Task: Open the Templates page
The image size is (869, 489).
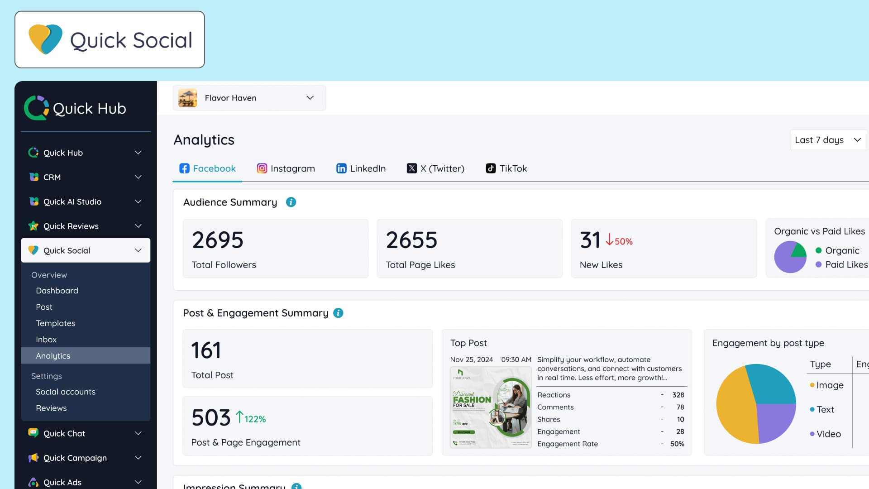Action: [x=56, y=323]
